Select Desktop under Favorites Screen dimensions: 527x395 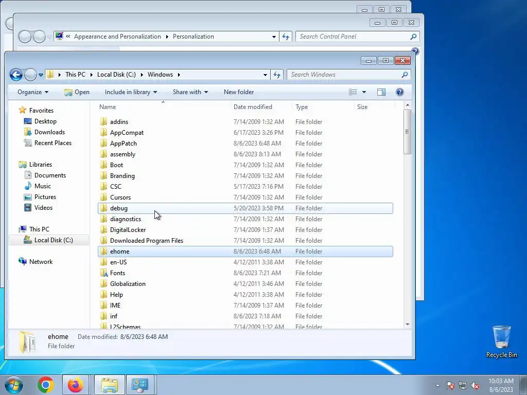(45, 121)
